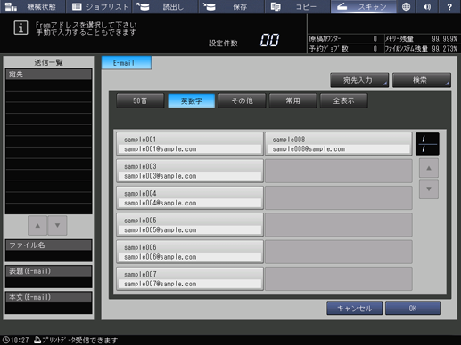Select the sample006 address entry
Screen dimensions: 461x345
[190, 252]
